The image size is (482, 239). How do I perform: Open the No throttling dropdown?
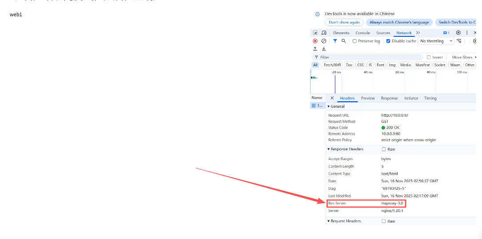436,41
